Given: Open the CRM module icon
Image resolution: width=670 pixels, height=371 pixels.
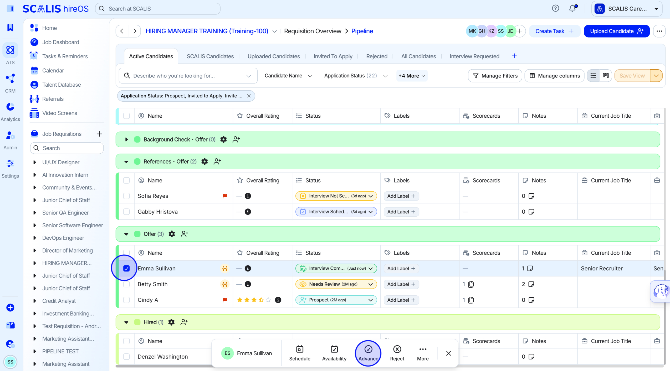Looking at the screenshot, I should 10,78.
